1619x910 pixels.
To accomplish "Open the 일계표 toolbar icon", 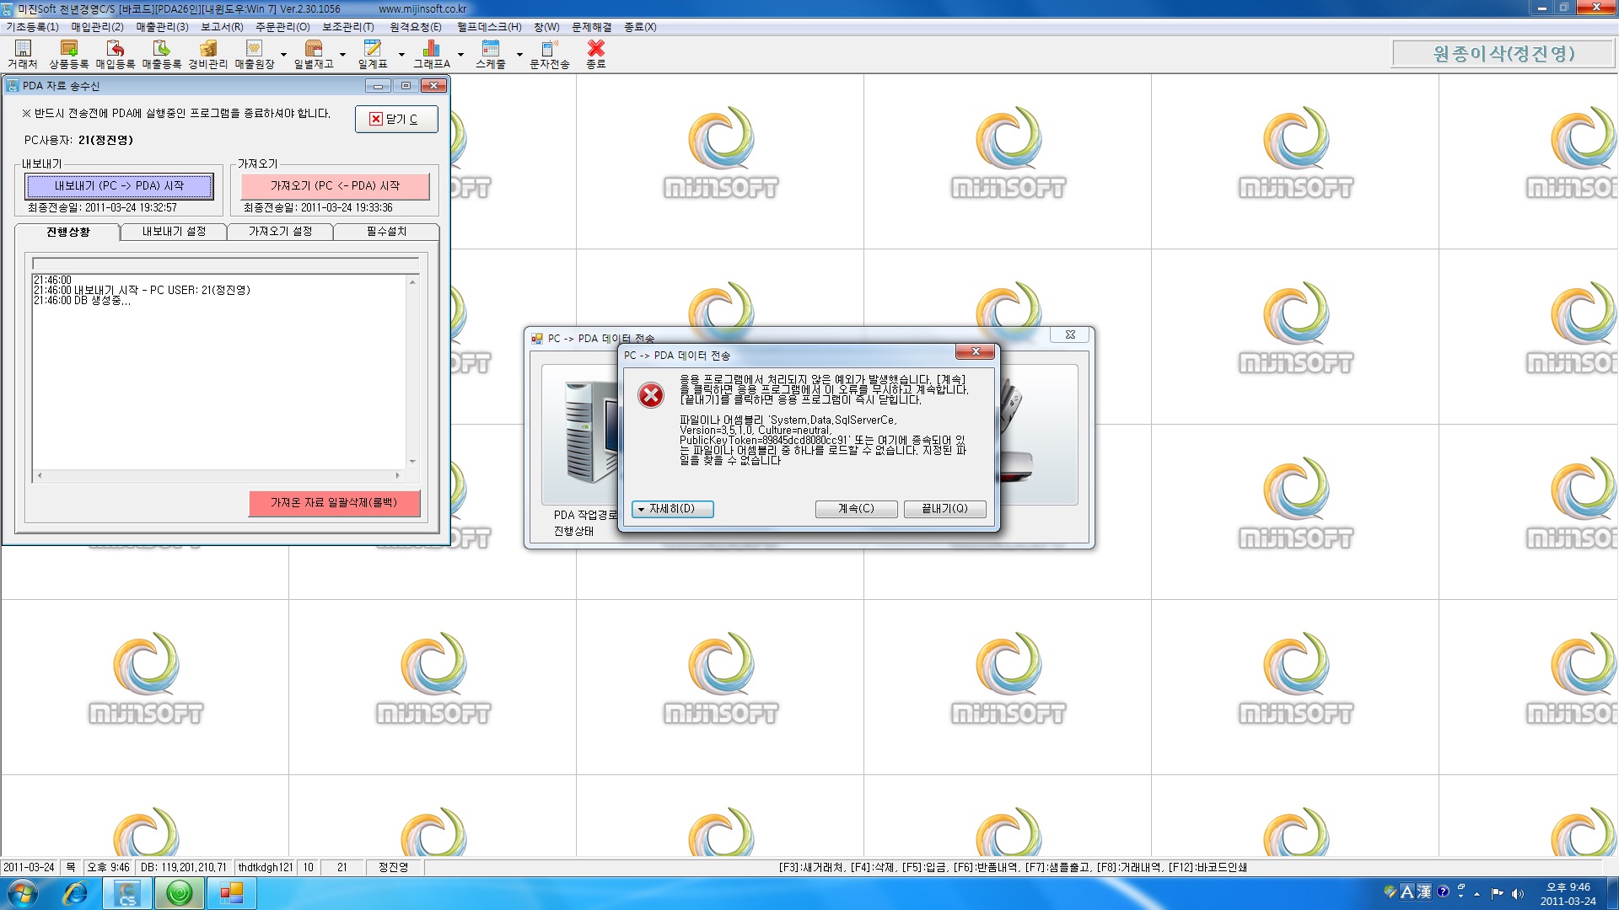I will click(373, 54).
